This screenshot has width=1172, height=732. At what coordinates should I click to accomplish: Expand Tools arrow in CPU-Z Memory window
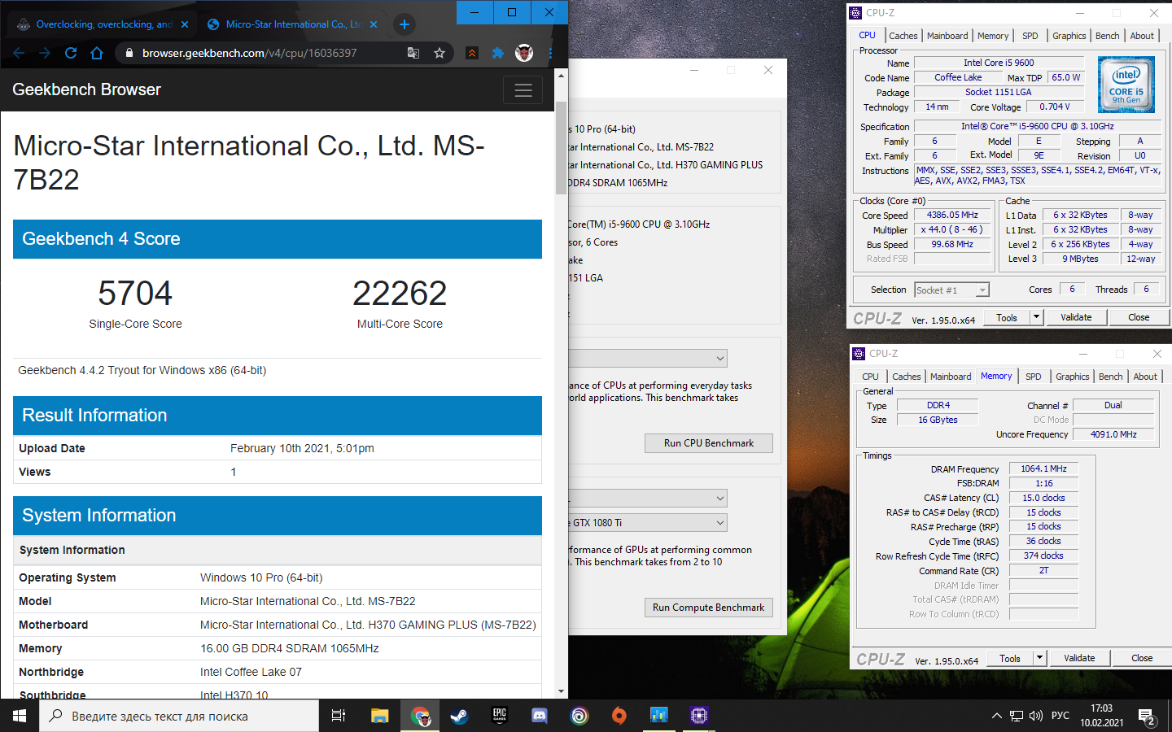[1039, 658]
